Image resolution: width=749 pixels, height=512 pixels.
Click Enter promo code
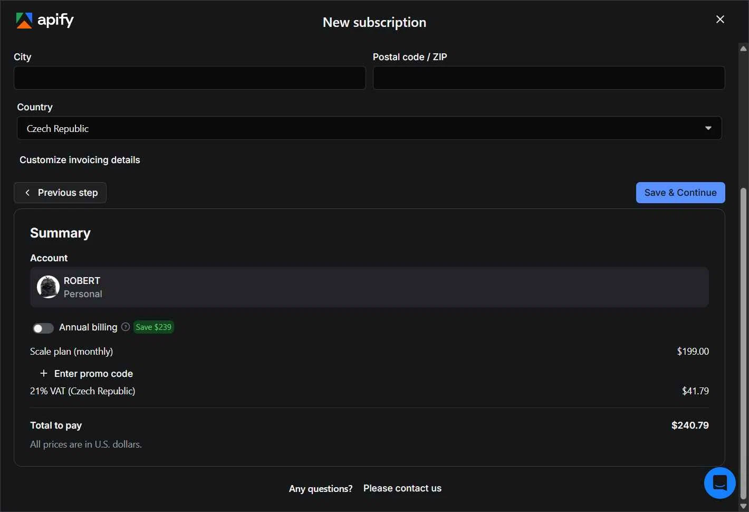click(x=93, y=374)
